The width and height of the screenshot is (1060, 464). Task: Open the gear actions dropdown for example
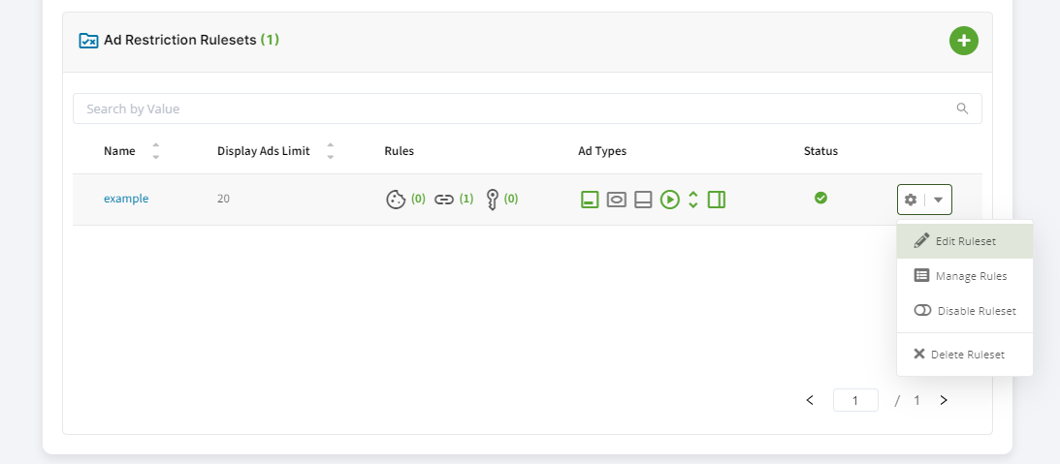pos(924,200)
